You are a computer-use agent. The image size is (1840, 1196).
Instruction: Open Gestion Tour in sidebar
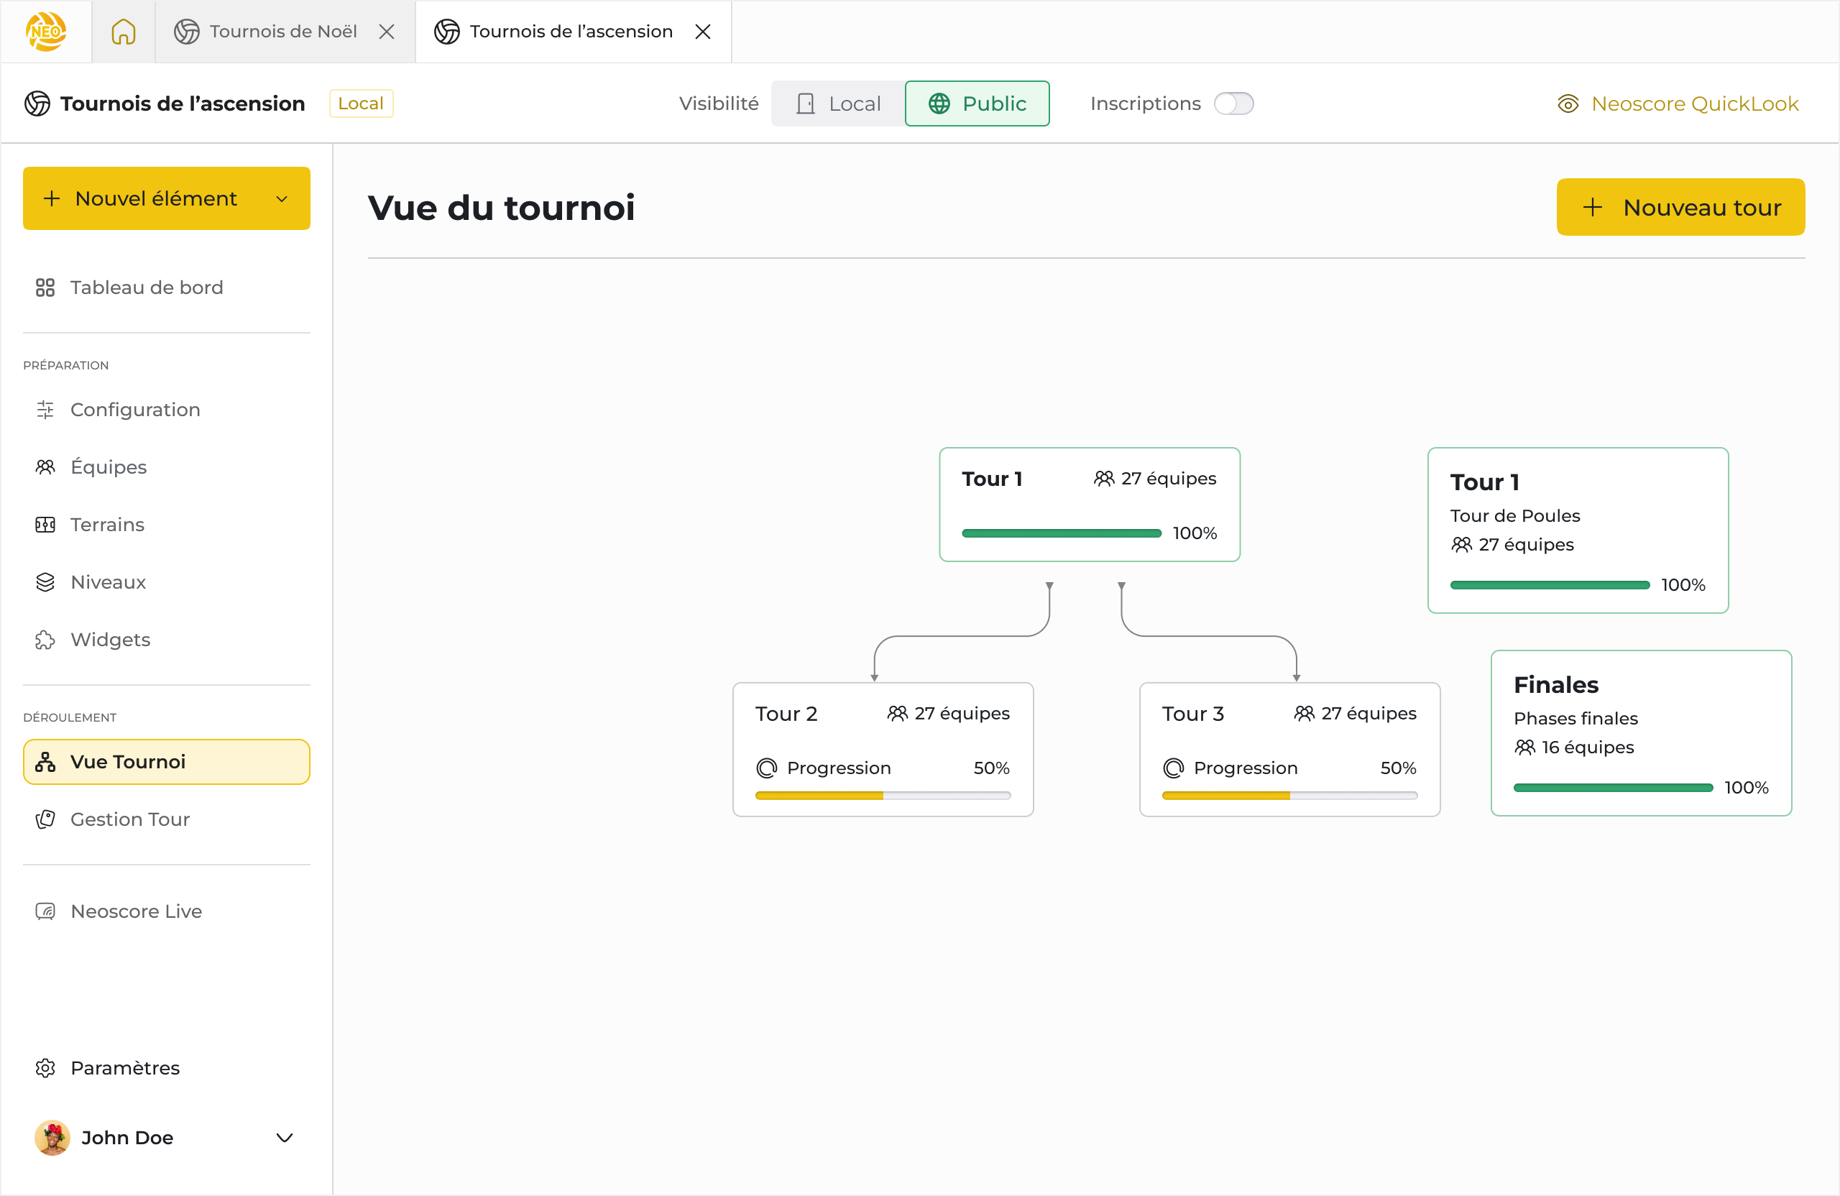coord(130,819)
